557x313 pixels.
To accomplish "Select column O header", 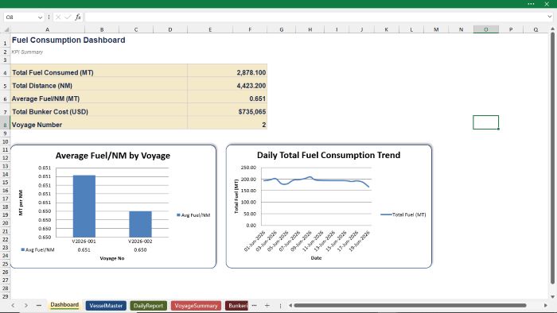I will pos(485,29).
